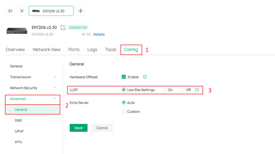Select Echo Server Custom option
Image resolution: width=275 pixels, height=154 pixels.
(x=124, y=111)
